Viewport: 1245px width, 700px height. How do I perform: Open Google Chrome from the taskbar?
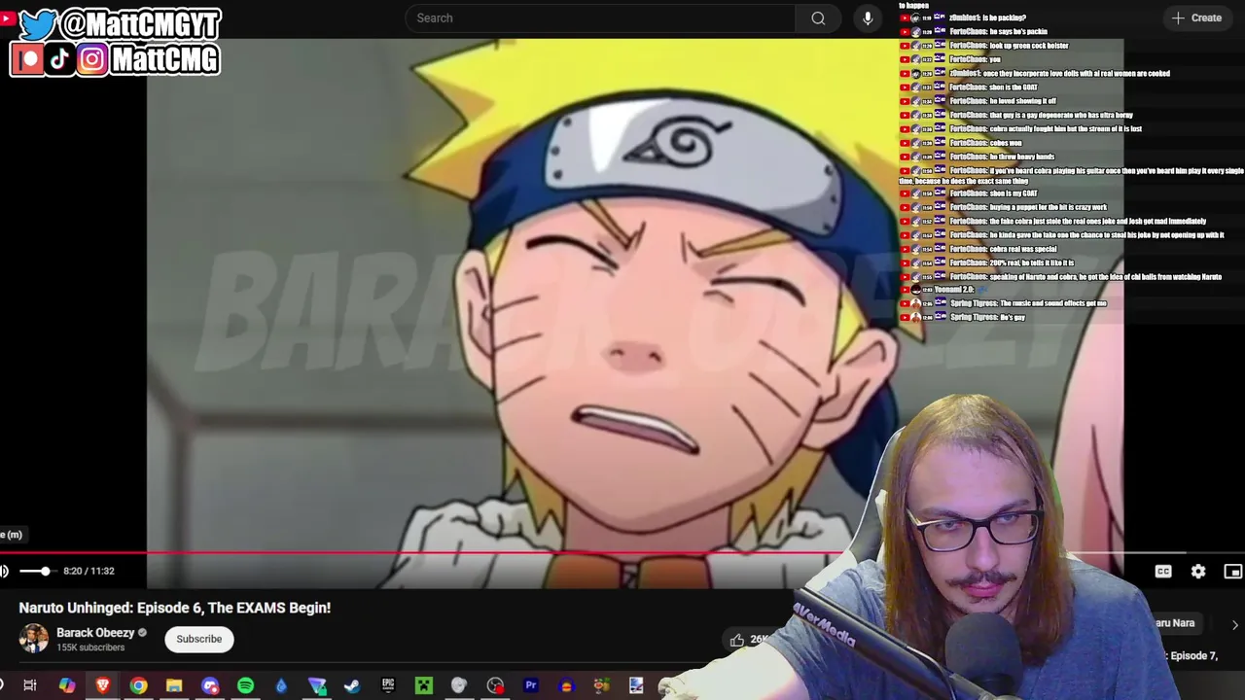[x=138, y=685]
